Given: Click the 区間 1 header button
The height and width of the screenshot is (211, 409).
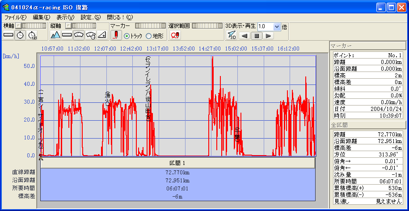Looking at the screenshot, I should pyautogui.click(x=178, y=163).
